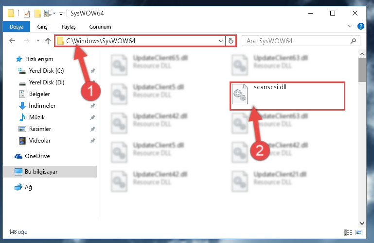Select the scanscsi.dll file
Viewport: 374px width, 243px height.
coord(287,96)
